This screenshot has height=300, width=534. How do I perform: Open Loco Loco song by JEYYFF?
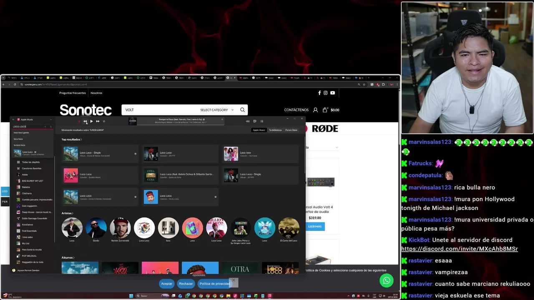180,154
